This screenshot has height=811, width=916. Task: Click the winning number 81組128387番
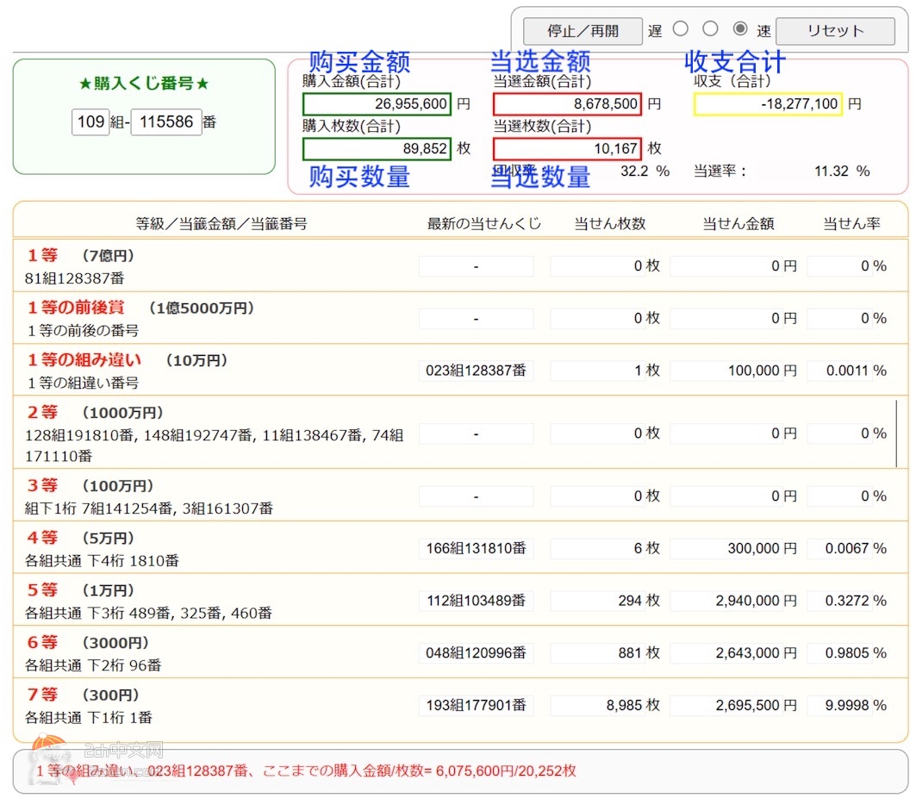[x=75, y=278]
